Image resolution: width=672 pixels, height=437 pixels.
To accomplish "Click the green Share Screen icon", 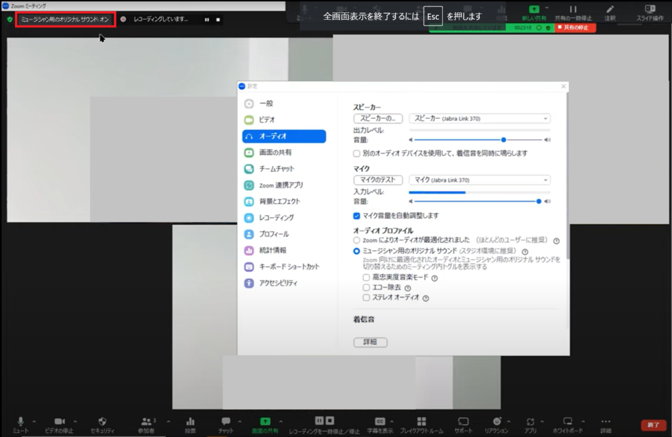I will pos(264,421).
